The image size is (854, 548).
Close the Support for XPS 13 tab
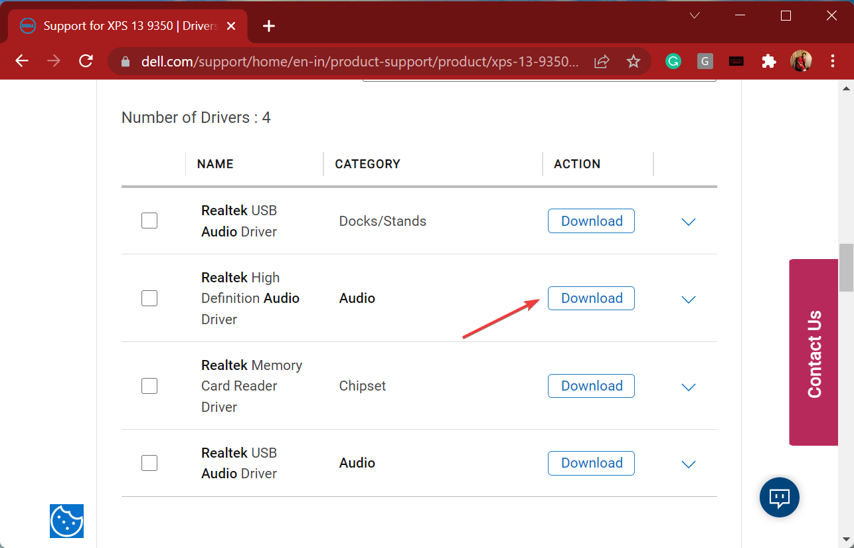pos(231,26)
